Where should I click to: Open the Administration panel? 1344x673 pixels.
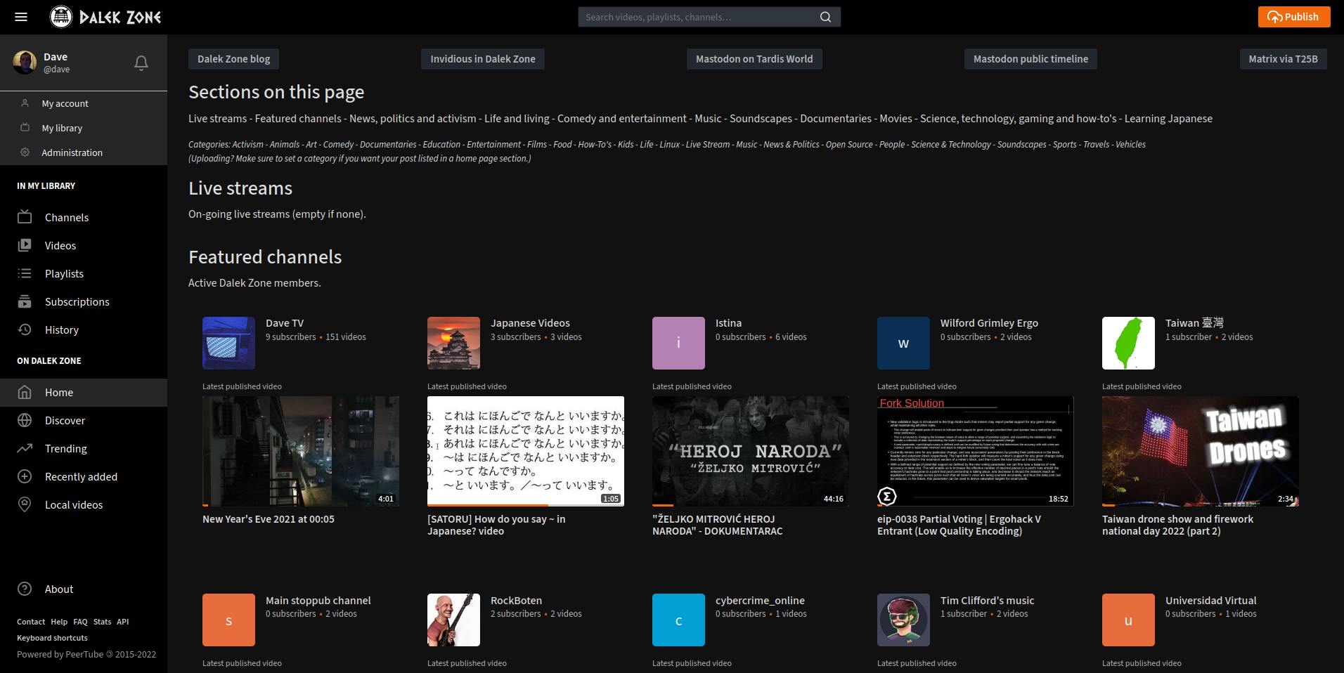coord(72,152)
